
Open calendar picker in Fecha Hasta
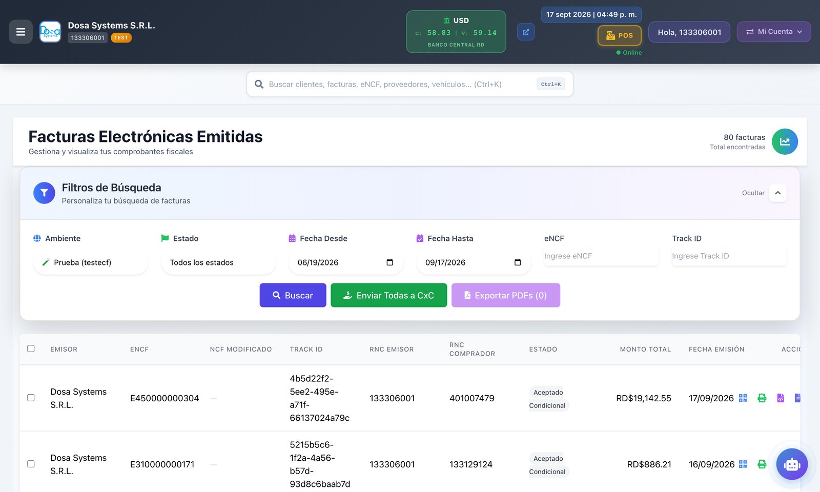tap(518, 262)
